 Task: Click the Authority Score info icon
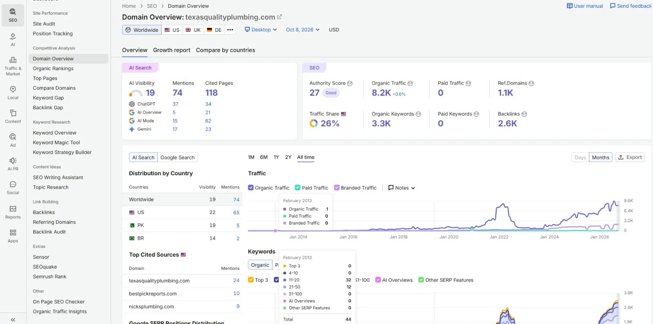[x=350, y=83]
